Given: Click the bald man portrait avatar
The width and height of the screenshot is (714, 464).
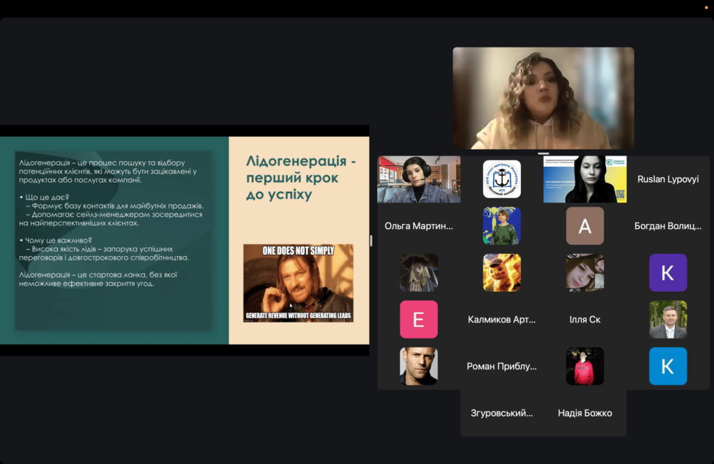Looking at the screenshot, I should 419,366.
